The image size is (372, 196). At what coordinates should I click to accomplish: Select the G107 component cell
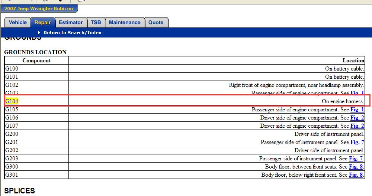(36, 126)
